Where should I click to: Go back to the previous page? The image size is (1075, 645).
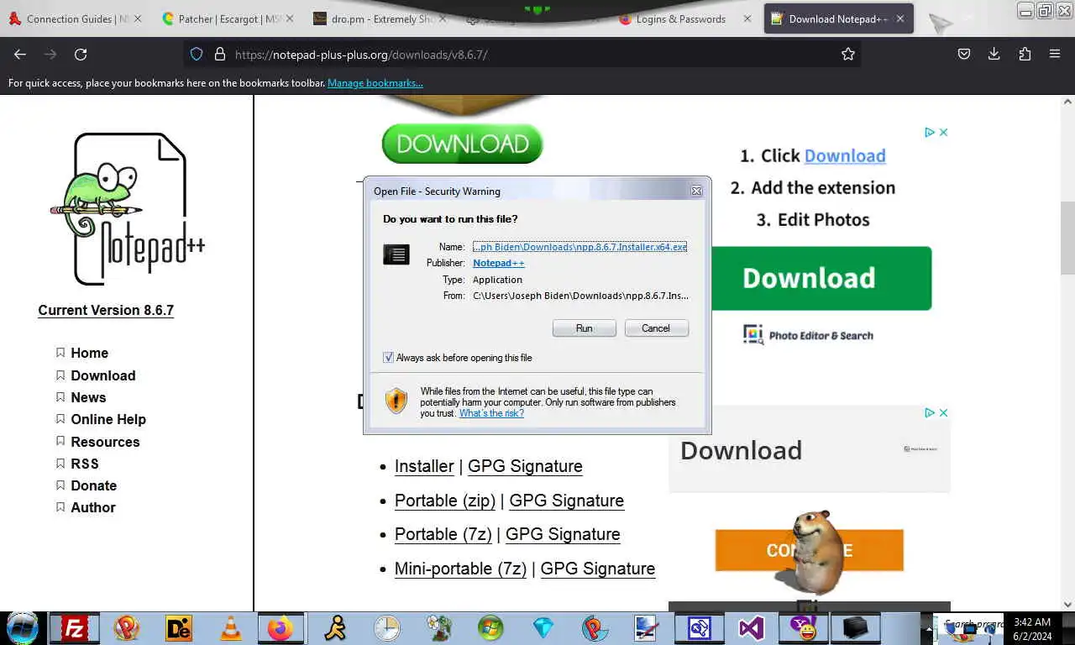(20, 54)
